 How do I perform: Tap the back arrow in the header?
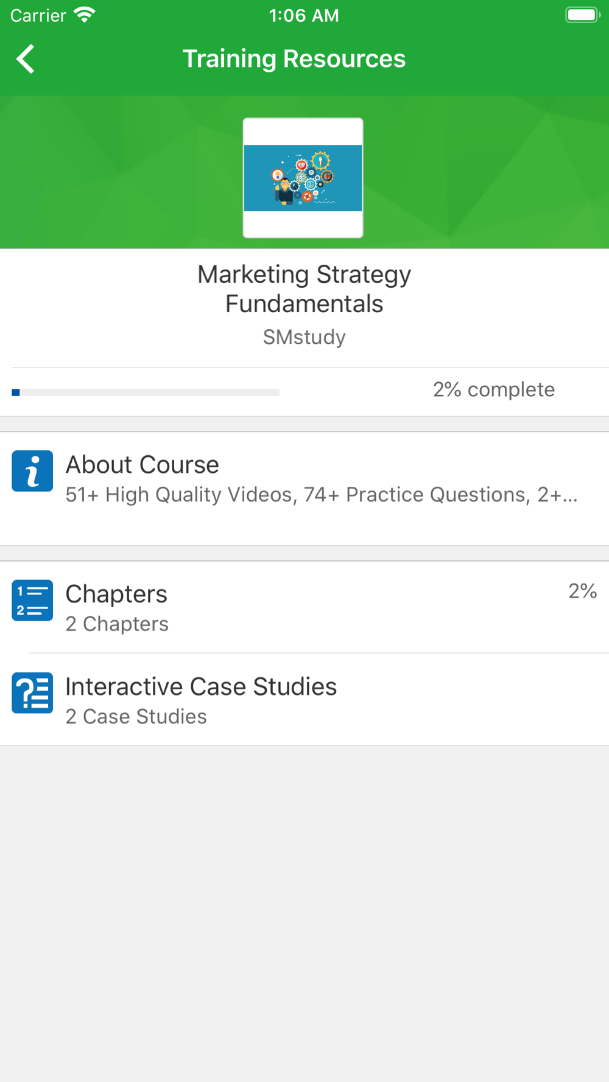pyautogui.click(x=26, y=59)
